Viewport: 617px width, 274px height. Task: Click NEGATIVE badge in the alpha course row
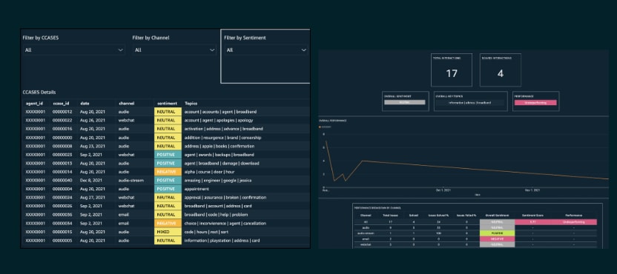click(168, 172)
